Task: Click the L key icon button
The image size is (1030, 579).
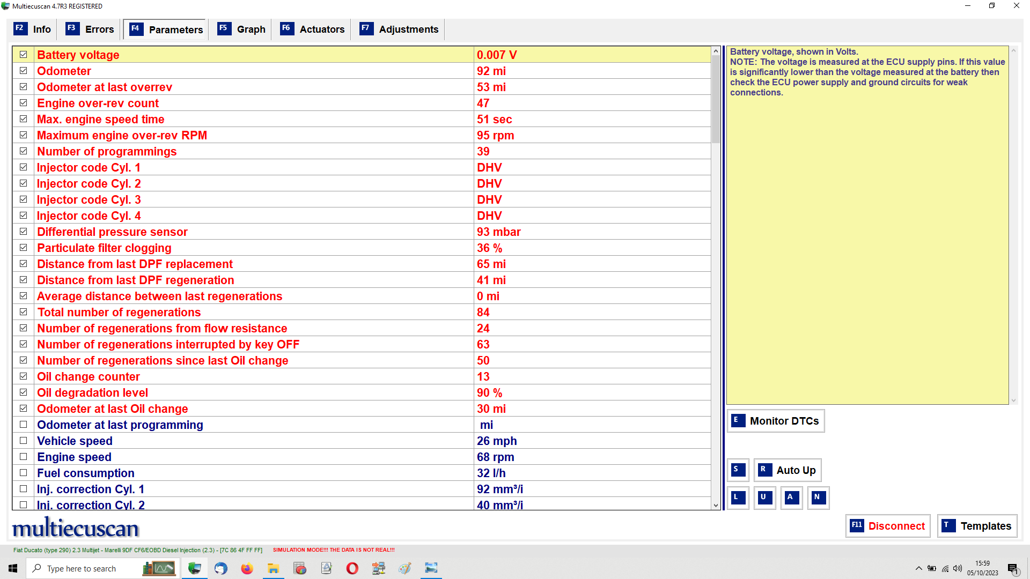Action: (738, 498)
